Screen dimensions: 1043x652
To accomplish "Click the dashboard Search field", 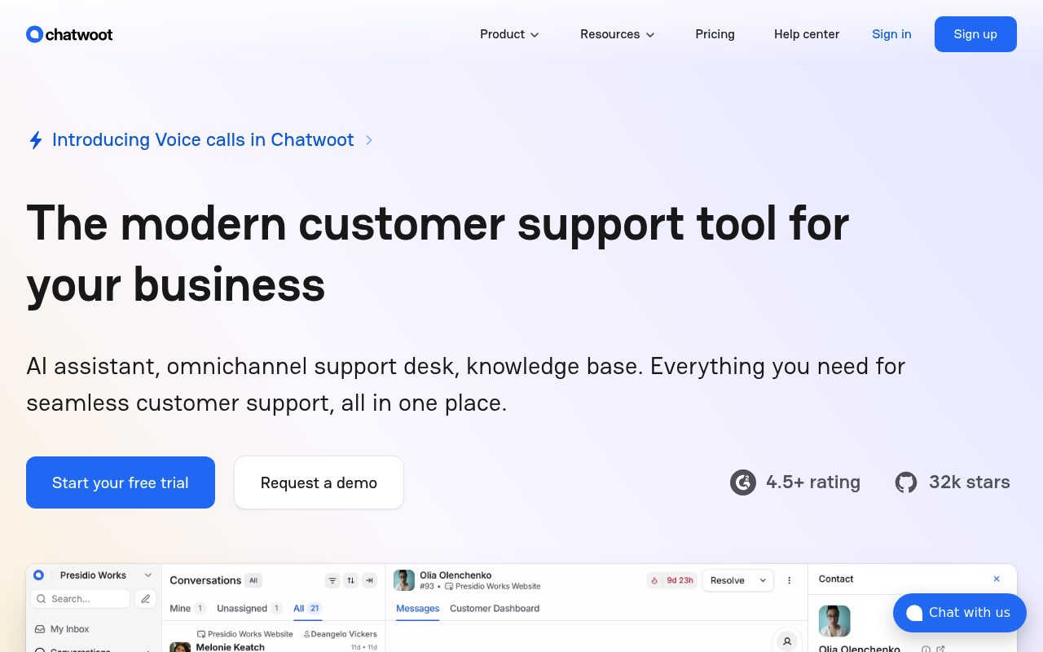I will 81,599.
